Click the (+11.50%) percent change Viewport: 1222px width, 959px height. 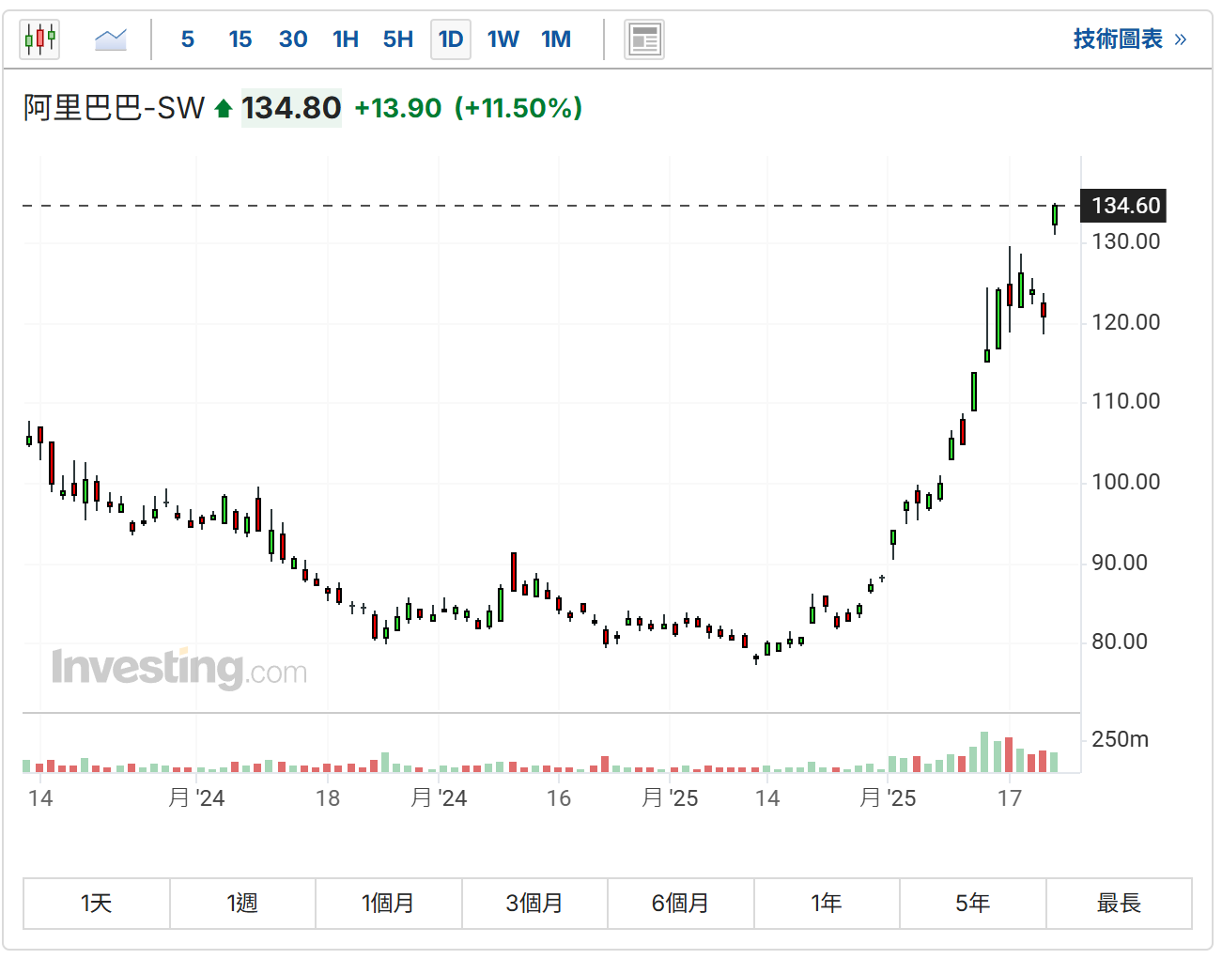(x=518, y=108)
